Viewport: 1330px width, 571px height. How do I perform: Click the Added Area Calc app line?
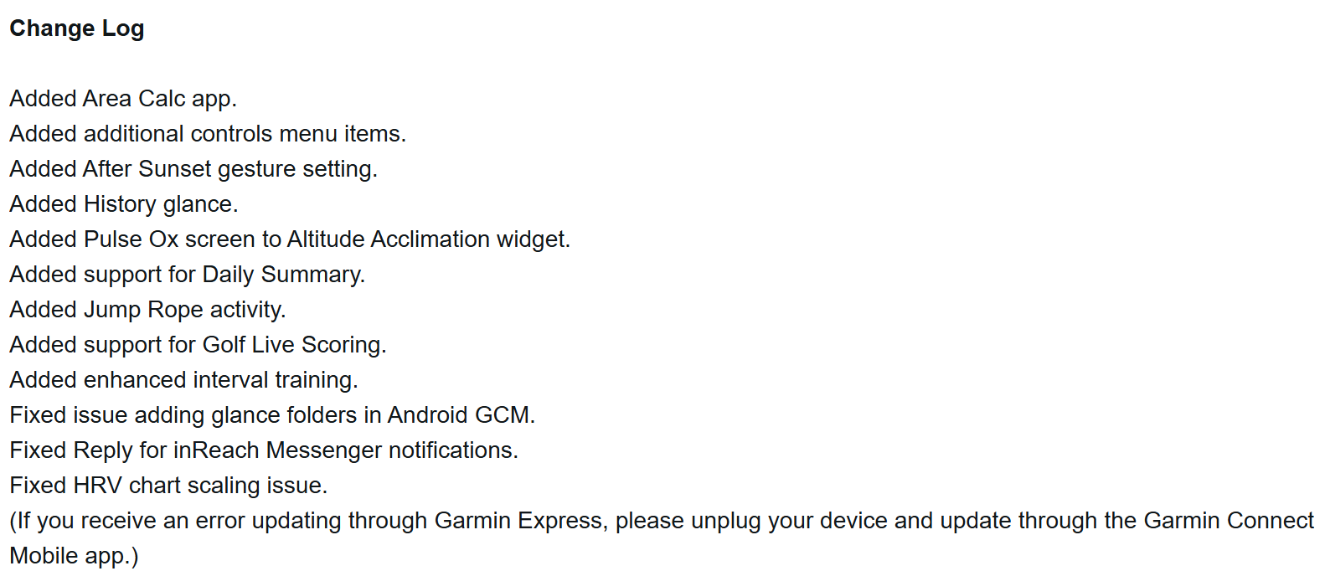pos(123,99)
